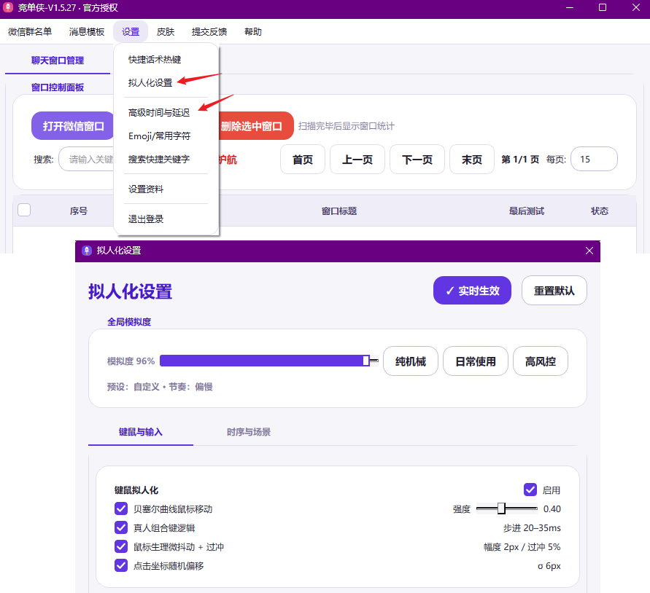Toggle 鼠标生理微抖动 + 过冲 checkbox
This screenshot has height=593, width=650.
click(121, 546)
